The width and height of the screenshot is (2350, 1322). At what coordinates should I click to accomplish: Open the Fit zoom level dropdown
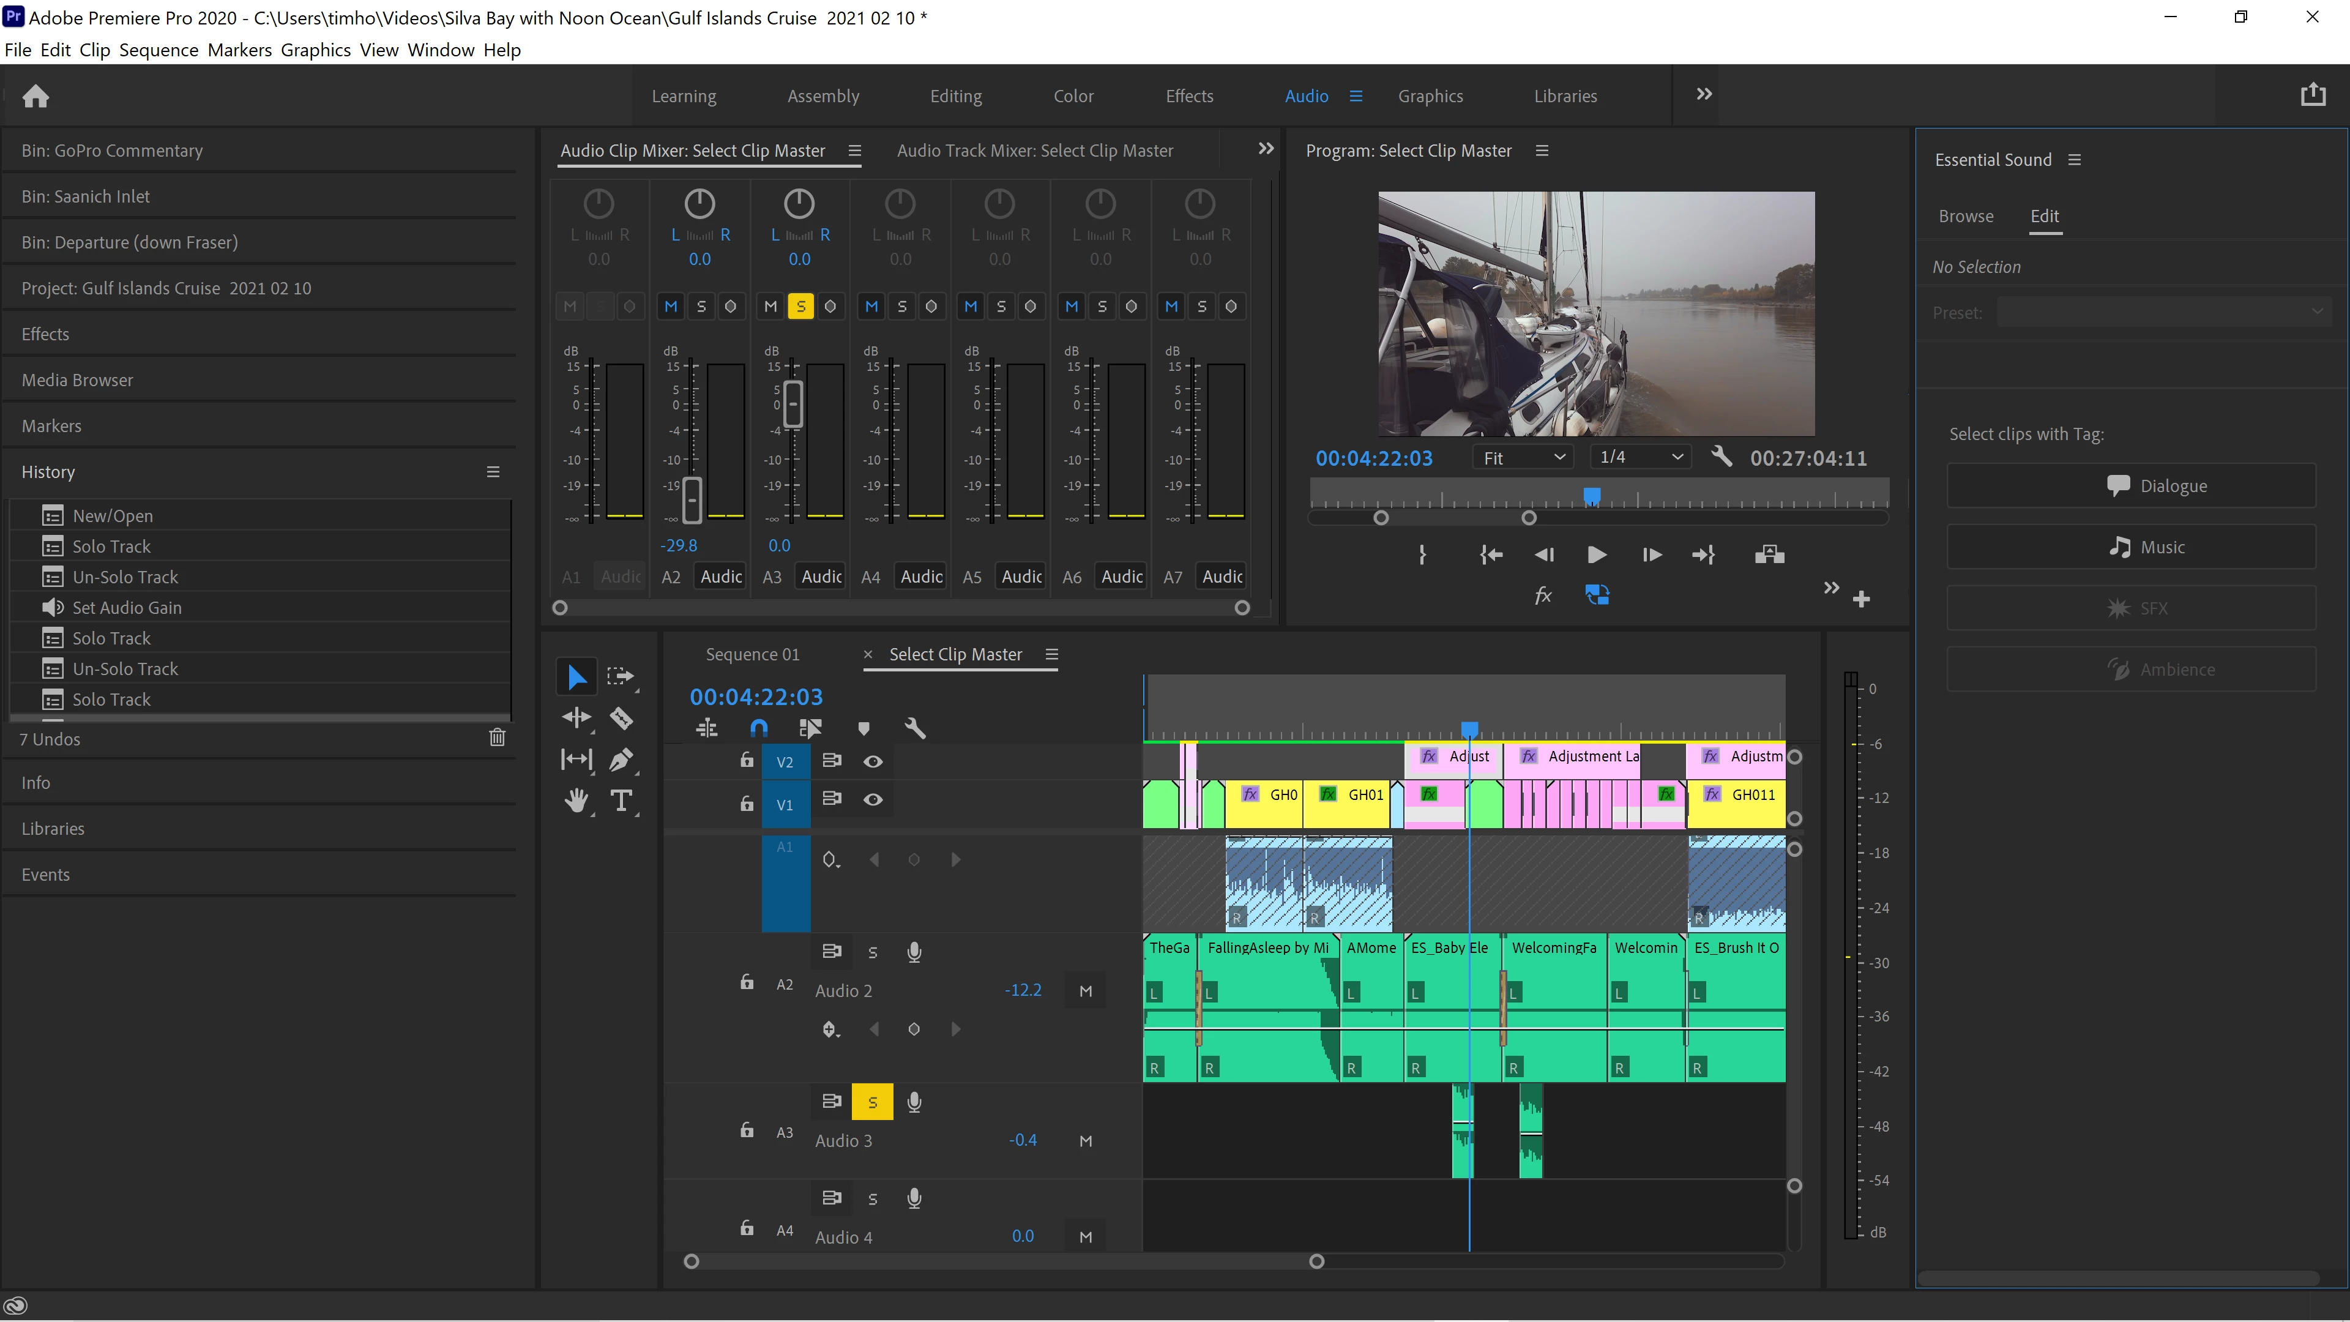(1523, 457)
